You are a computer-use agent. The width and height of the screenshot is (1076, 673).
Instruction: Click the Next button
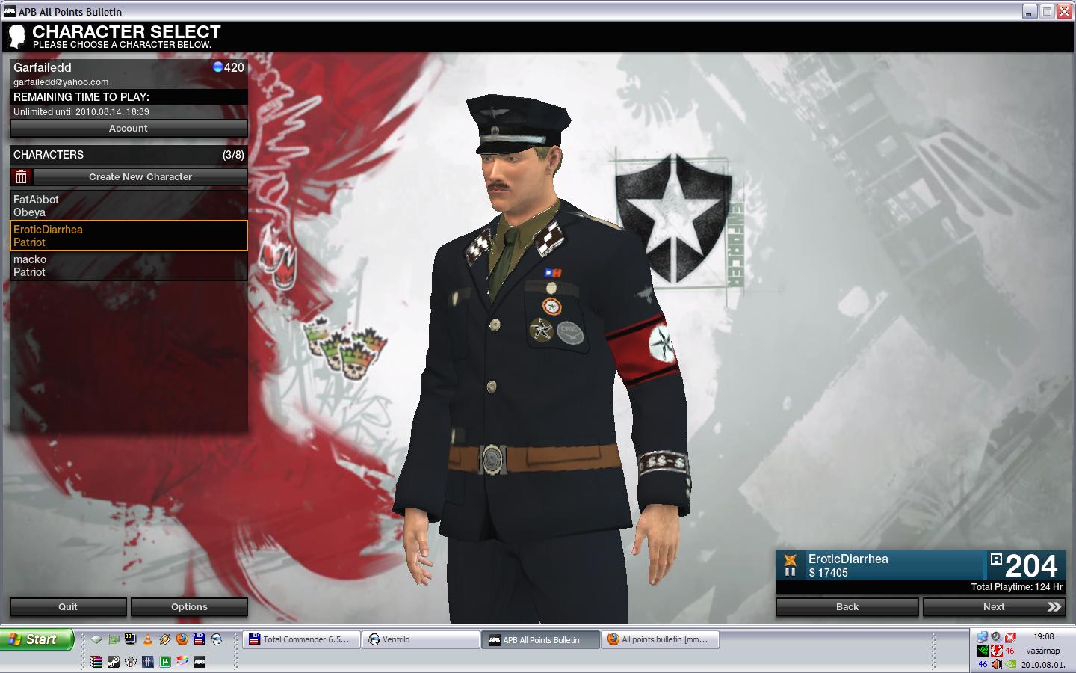tap(994, 606)
